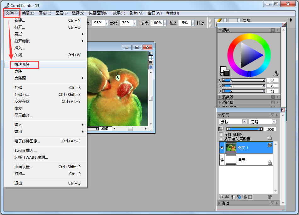
Task: Open the layer commands icon in Layers panel
Action: [x=222, y=197]
